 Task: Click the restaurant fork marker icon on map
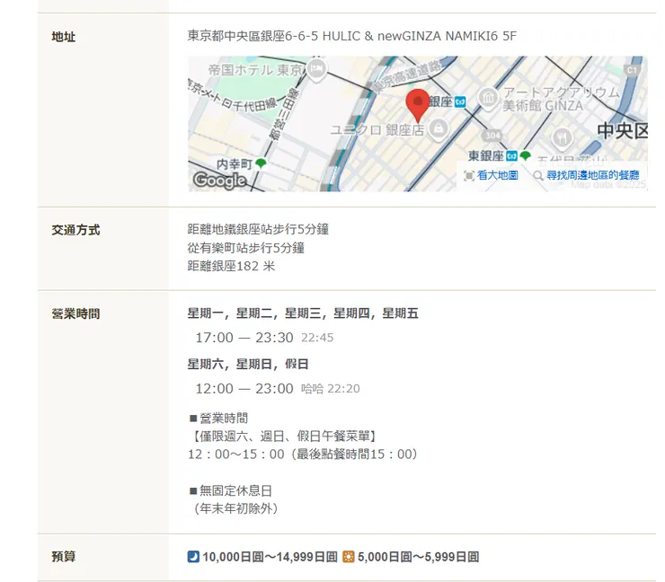[x=562, y=137]
